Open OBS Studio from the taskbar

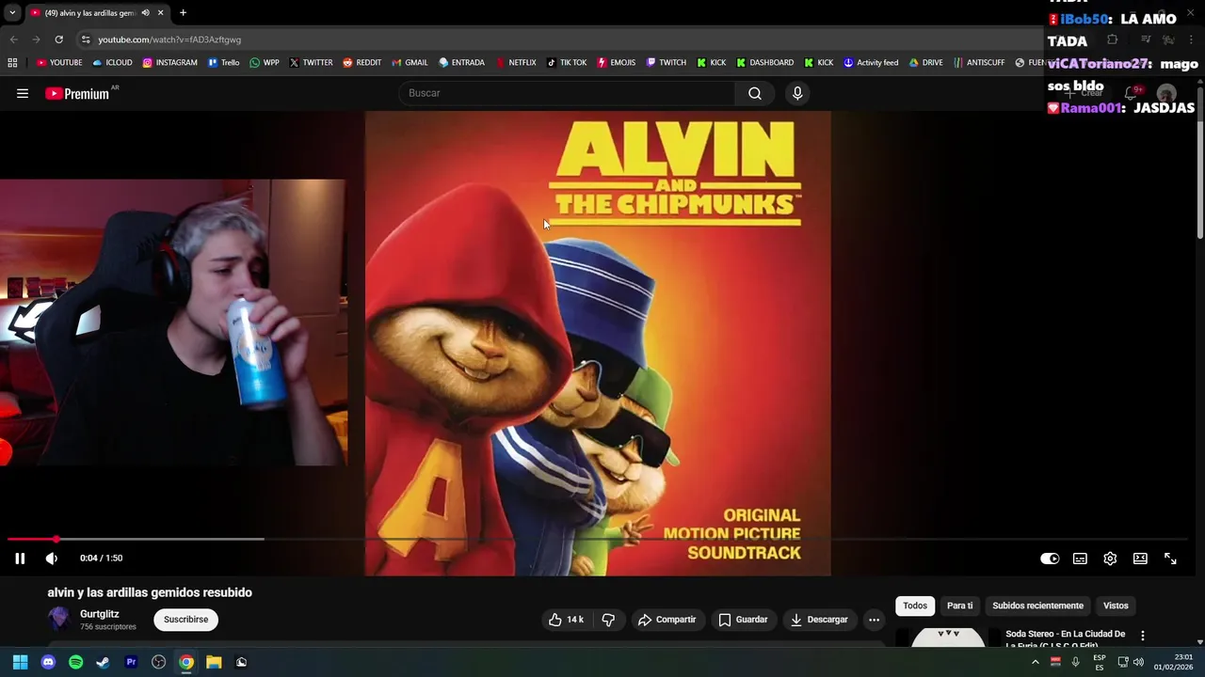tap(158, 662)
